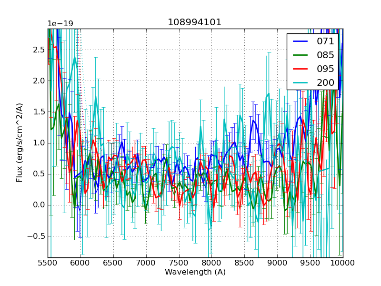Click the plot title 108994101

click(195, 22)
